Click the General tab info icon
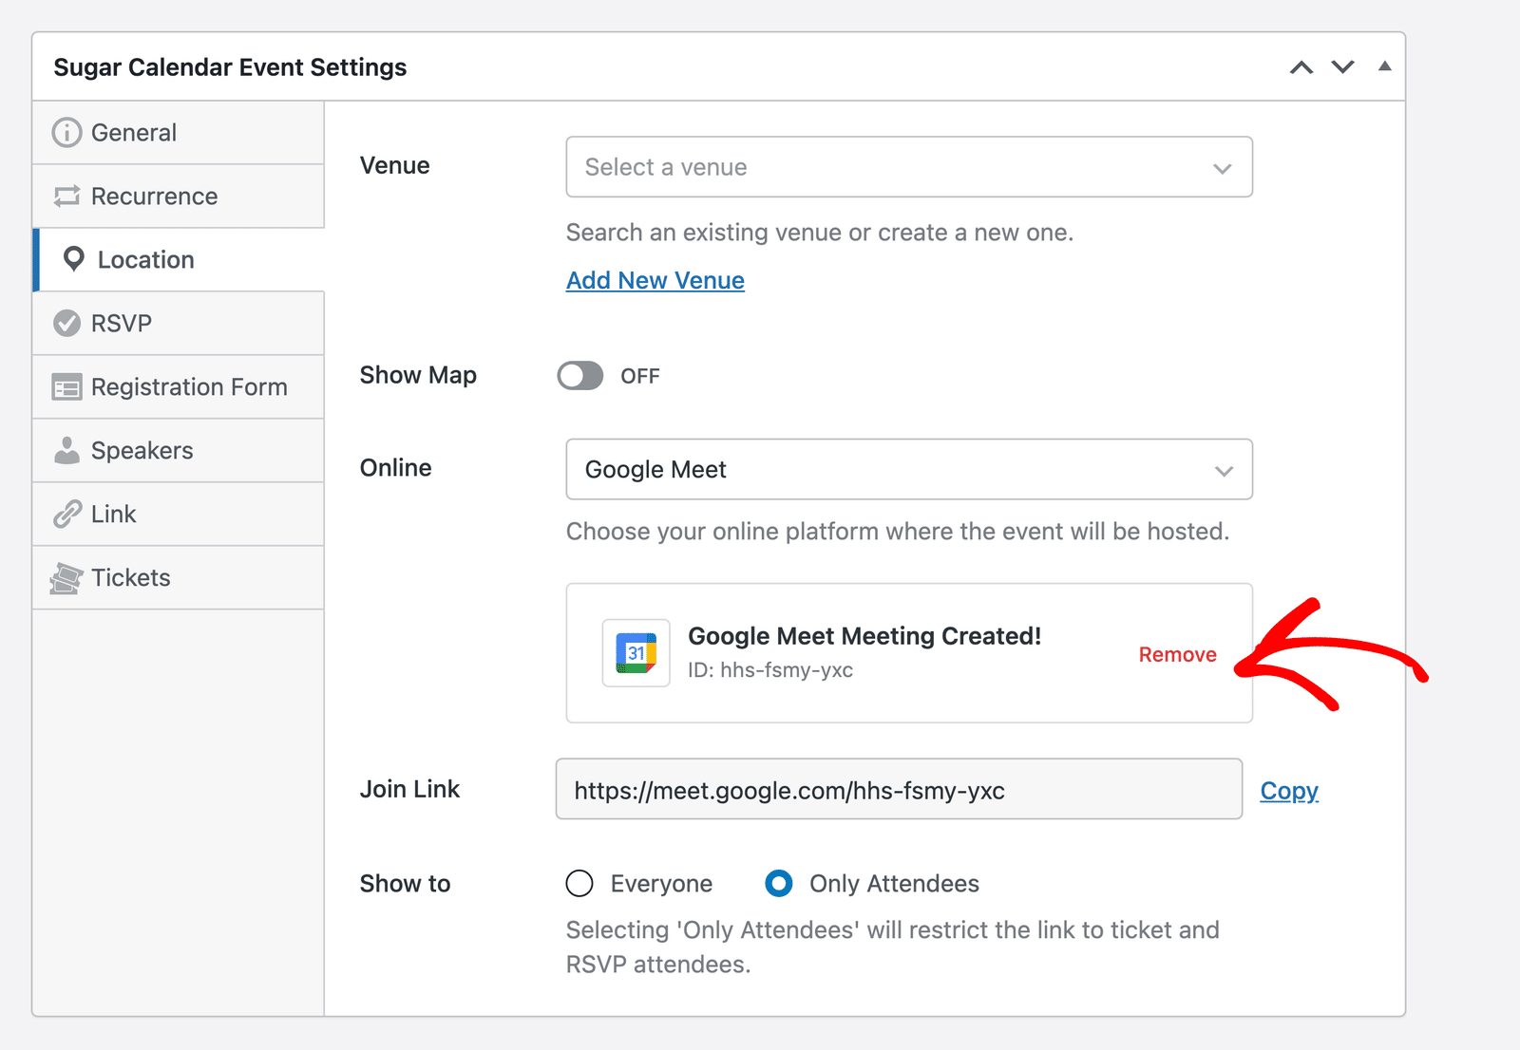 66,133
